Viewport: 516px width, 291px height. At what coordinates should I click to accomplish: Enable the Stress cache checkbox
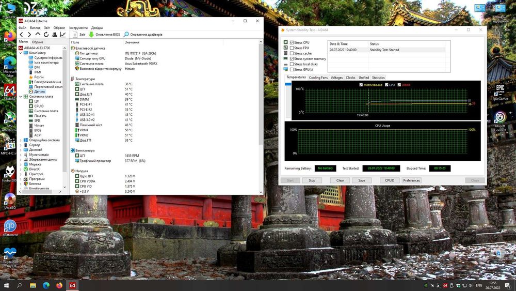[x=292, y=53]
